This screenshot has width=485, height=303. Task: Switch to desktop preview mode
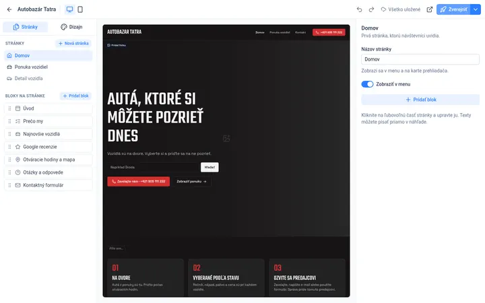coord(69,9)
